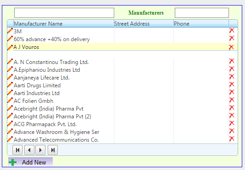The image size is (245, 170).
Task: Edit A.Epiphaniou Industries Ltd row
Action: (10, 69)
